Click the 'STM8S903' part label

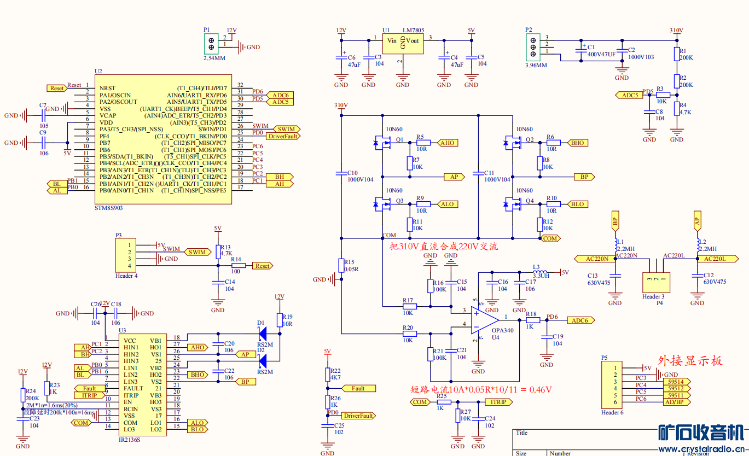pos(109,208)
